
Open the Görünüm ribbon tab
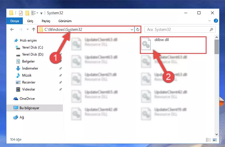tap(65, 21)
